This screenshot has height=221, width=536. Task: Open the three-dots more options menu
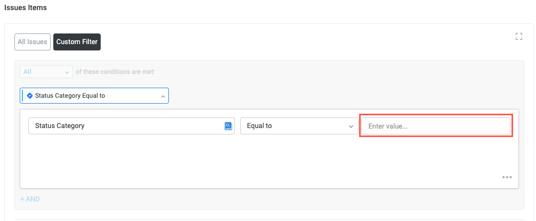click(x=507, y=177)
